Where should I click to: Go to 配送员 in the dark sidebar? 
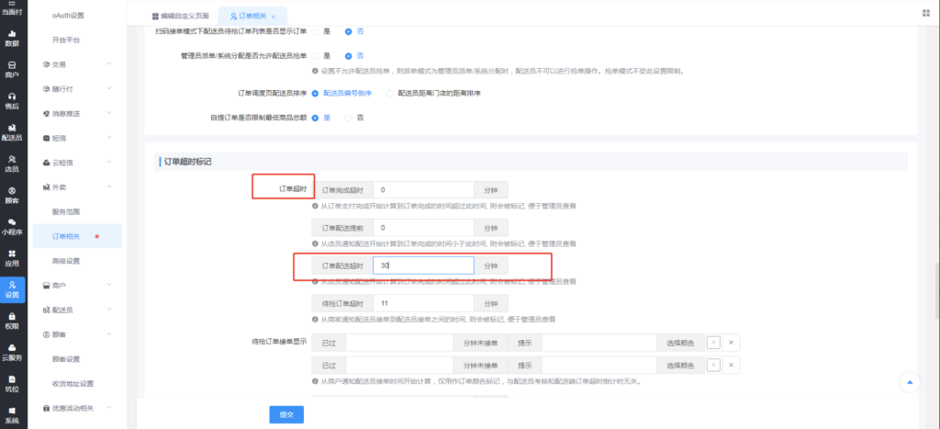(x=12, y=132)
